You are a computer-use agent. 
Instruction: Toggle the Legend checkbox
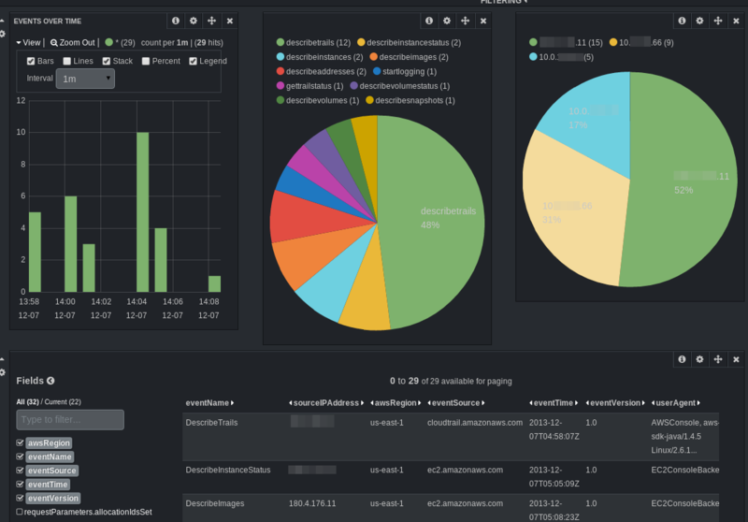tap(194, 61)
